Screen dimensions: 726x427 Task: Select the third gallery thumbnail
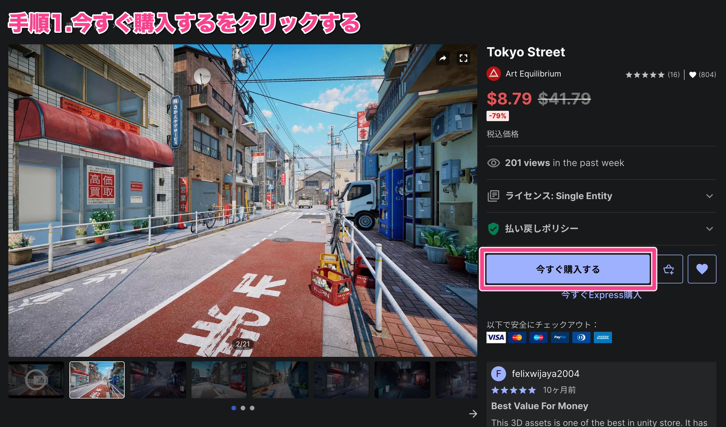click(158, 380)
